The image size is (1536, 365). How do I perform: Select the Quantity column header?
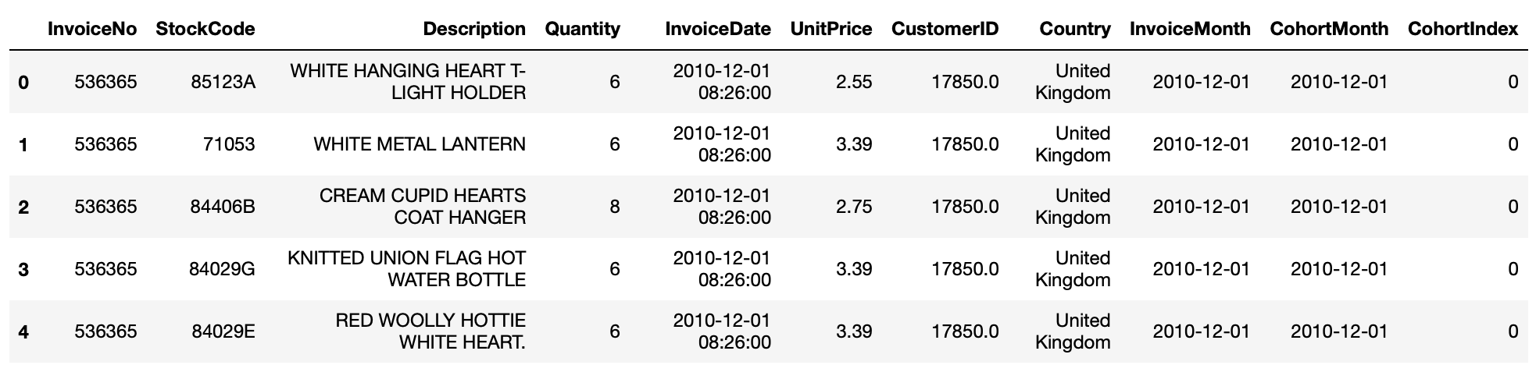pyautogui.click(x=582, y=29)
